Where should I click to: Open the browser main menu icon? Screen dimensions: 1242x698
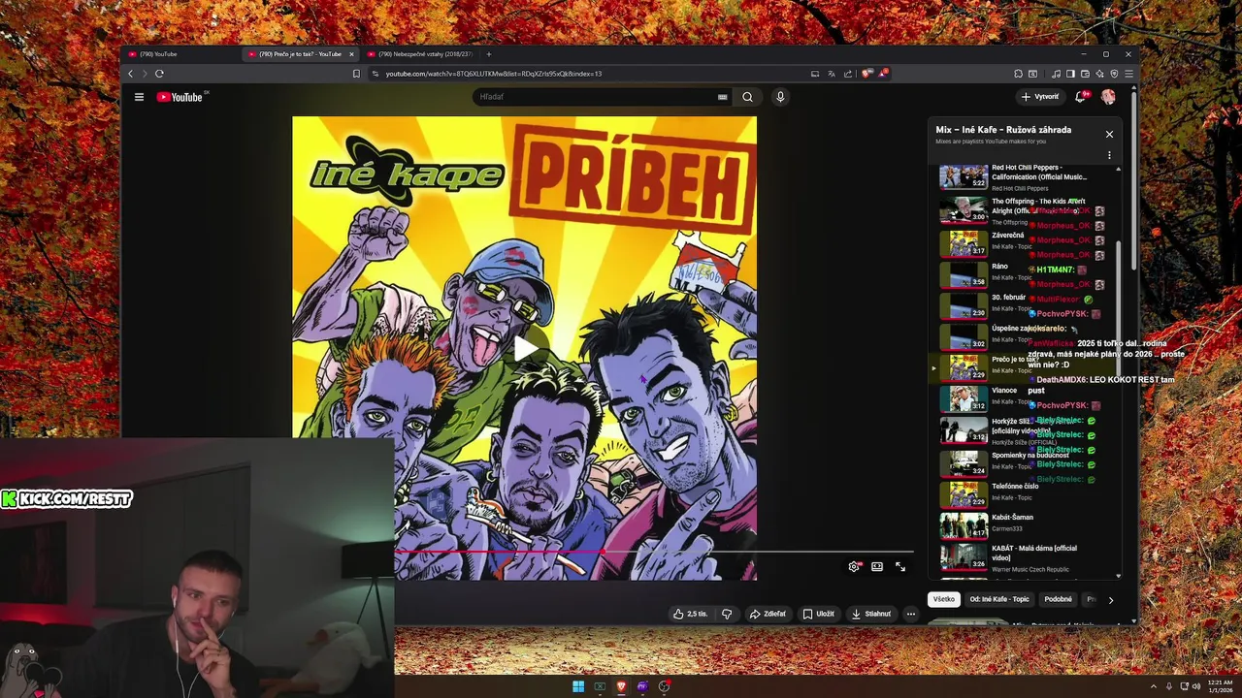coord(1128,74)
